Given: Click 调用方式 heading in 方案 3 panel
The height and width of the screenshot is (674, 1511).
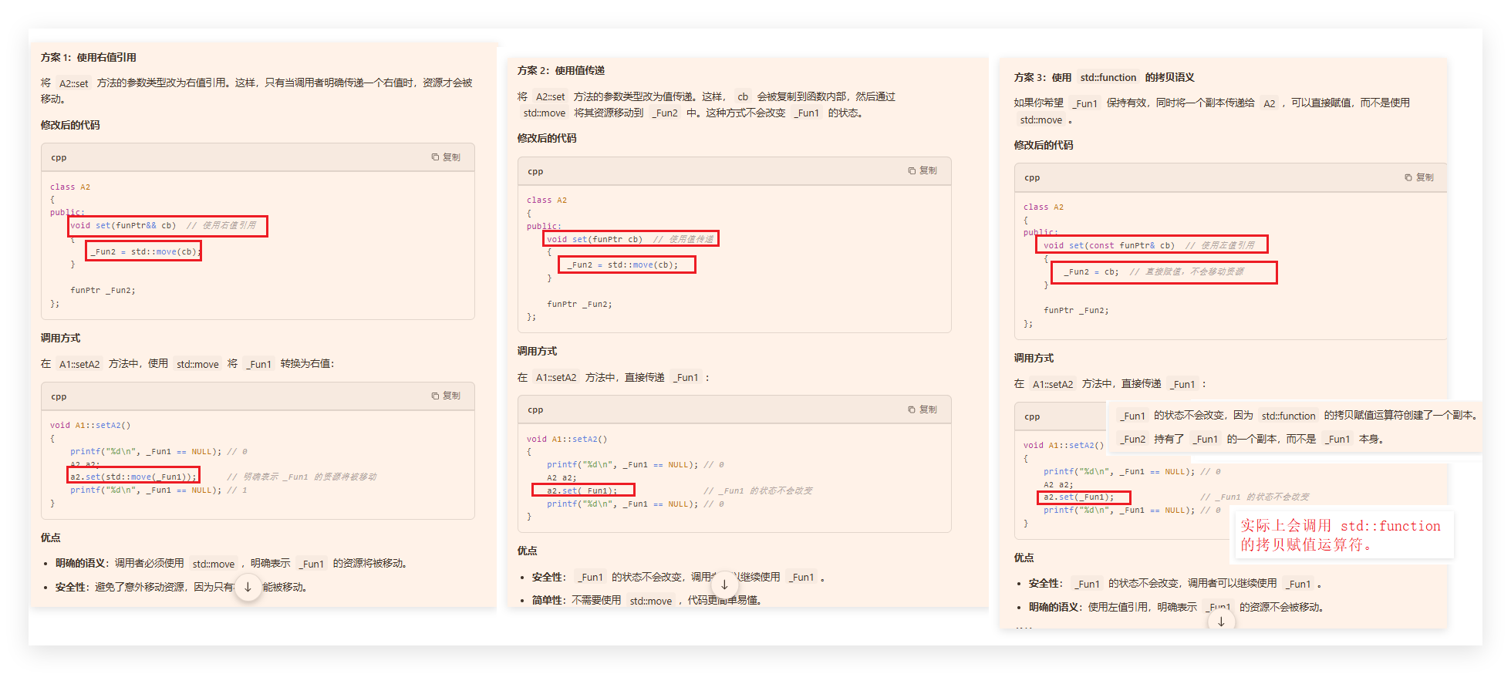Looking at the screenshot, I should click(1034, 358).
